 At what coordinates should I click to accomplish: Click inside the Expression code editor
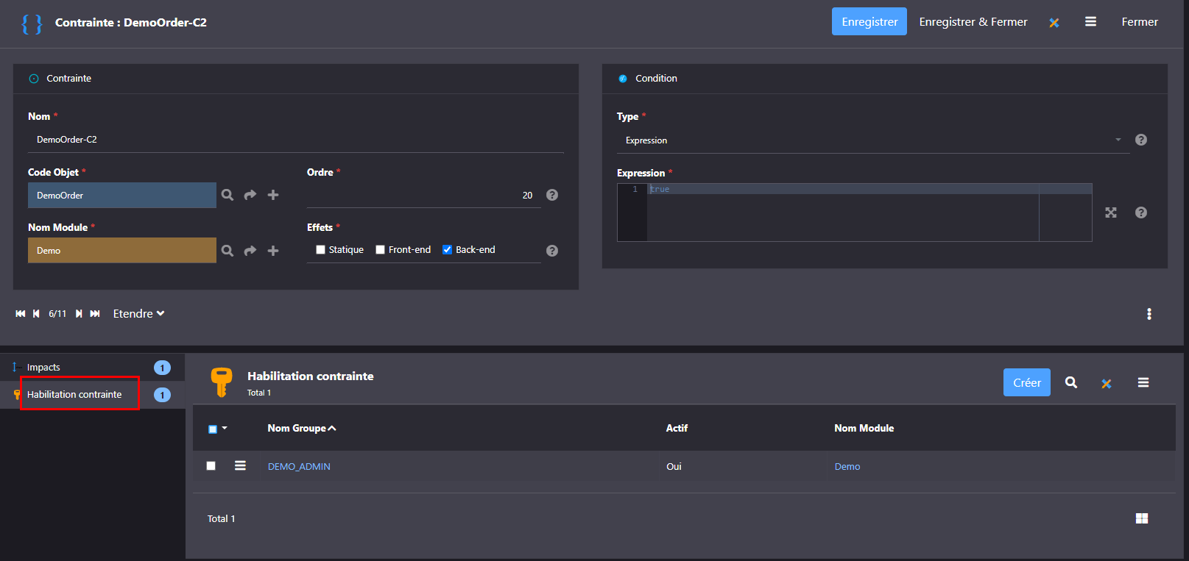coord(854,212)
